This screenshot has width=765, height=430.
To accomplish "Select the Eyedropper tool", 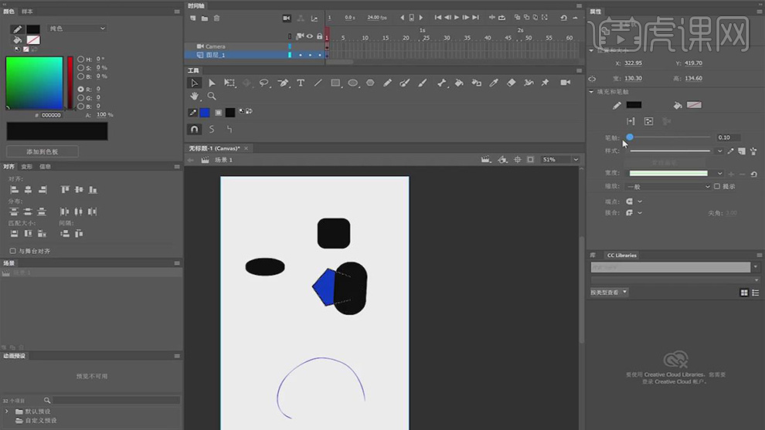I will pyautogui.click(x=494, y=83).
